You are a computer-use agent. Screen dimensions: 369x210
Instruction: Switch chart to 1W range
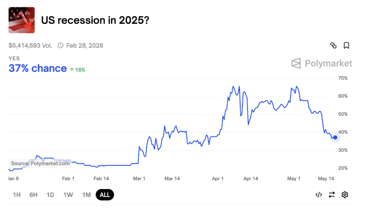click(x=68, y=195)
